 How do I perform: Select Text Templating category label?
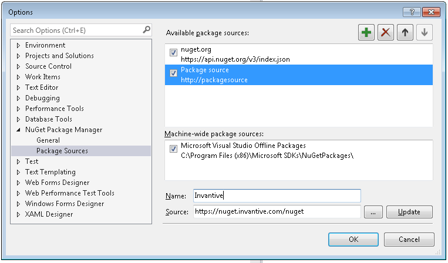(x=50, y=172)
